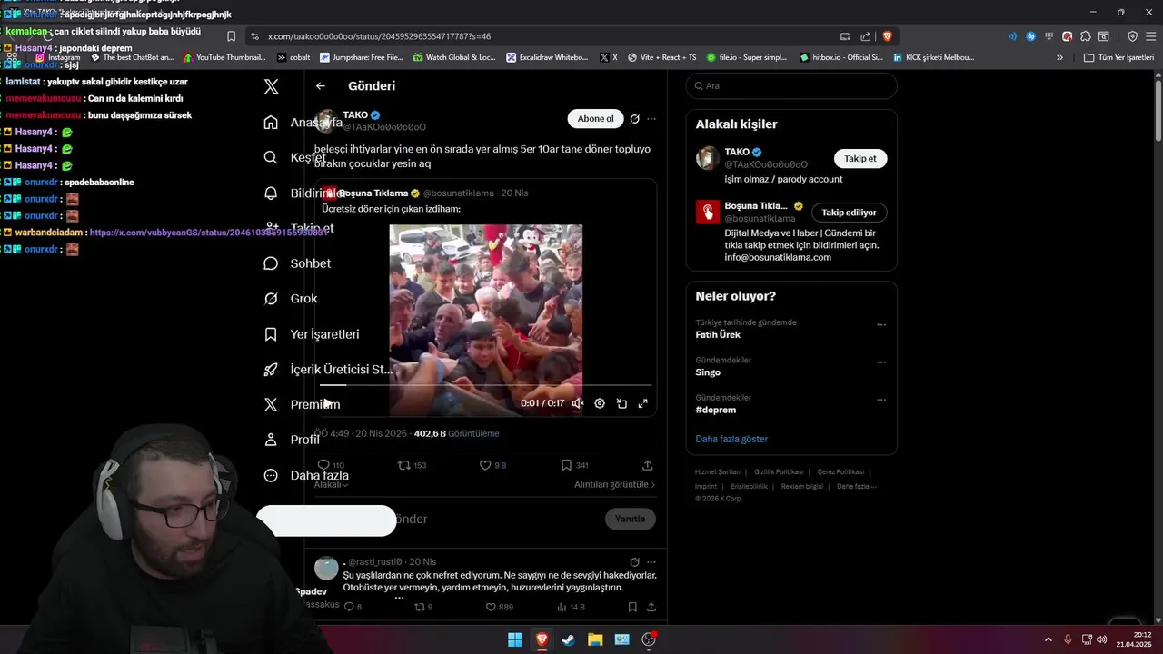The image size is (1163, 654).
Task: Open Grok from the sidebar
Action: click(x=291, y=299)
